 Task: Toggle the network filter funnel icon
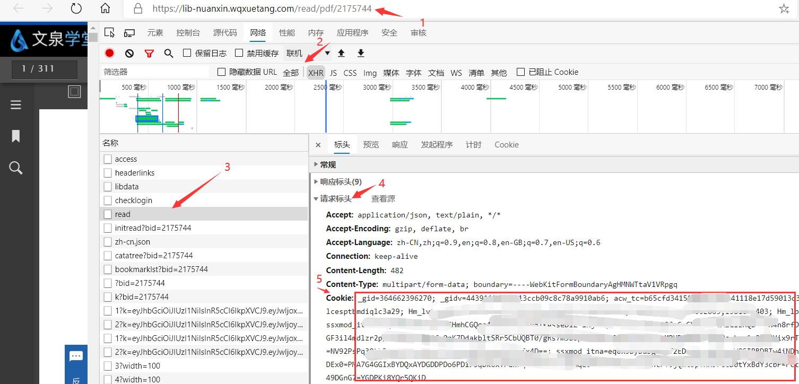tap(149, 53)
